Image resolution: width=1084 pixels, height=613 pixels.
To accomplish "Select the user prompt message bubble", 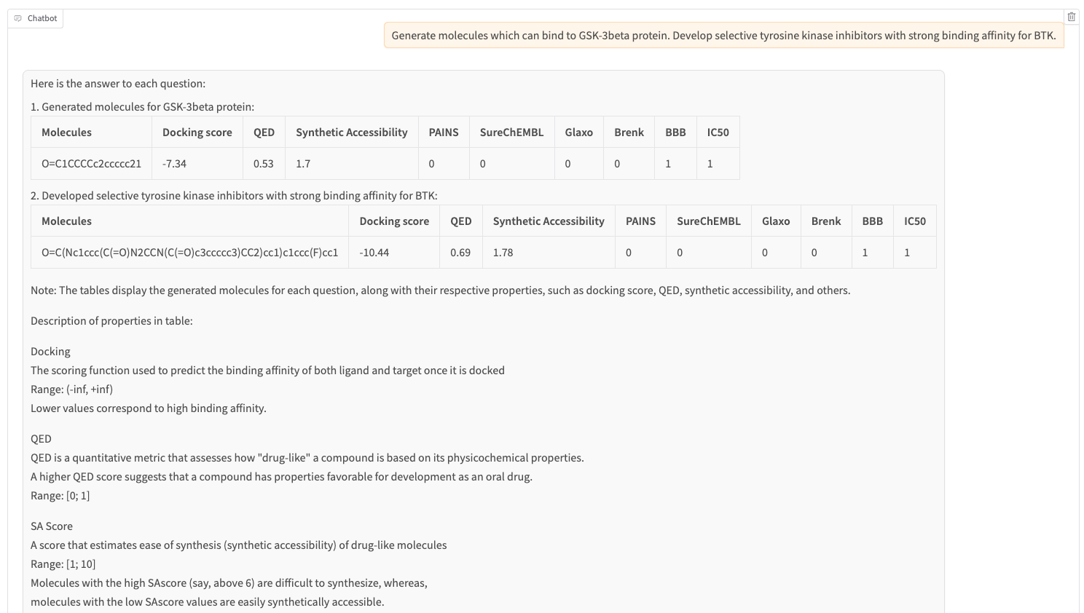I will tap(723, 36).
